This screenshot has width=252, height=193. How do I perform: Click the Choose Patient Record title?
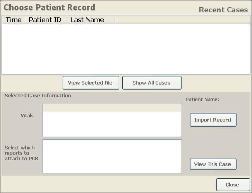[x=50, y=8]
